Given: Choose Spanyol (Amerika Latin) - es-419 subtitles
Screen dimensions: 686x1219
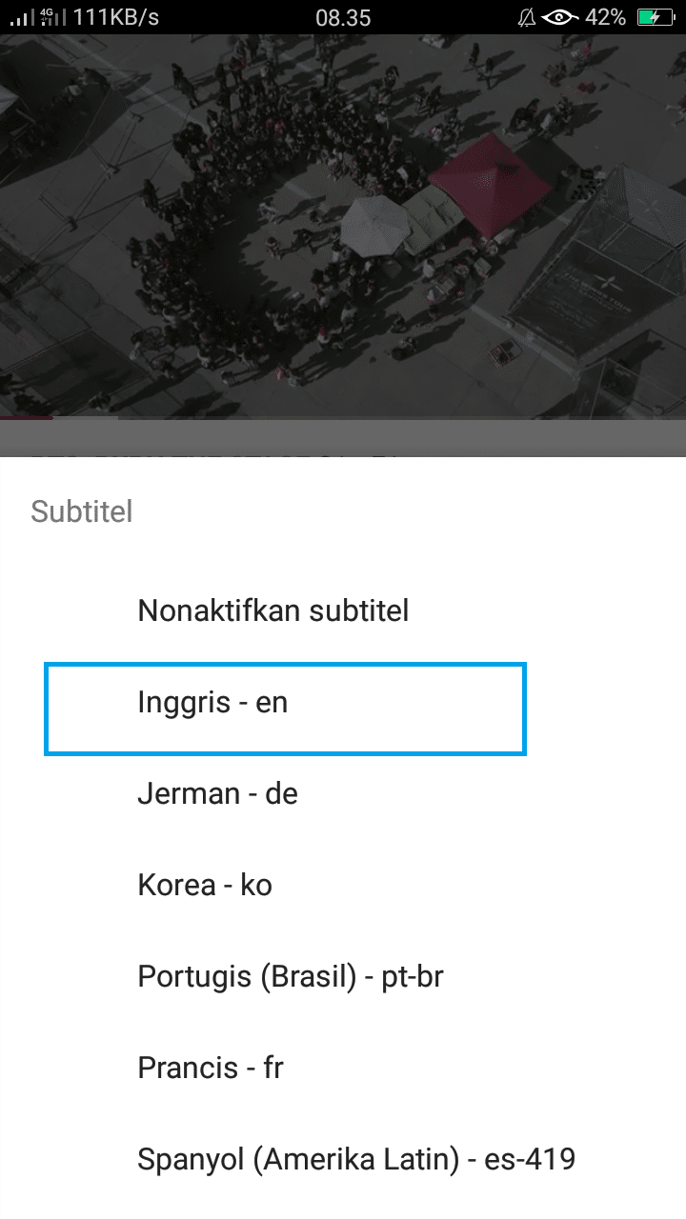Looking at the screenshot, I should point(356,1159).
